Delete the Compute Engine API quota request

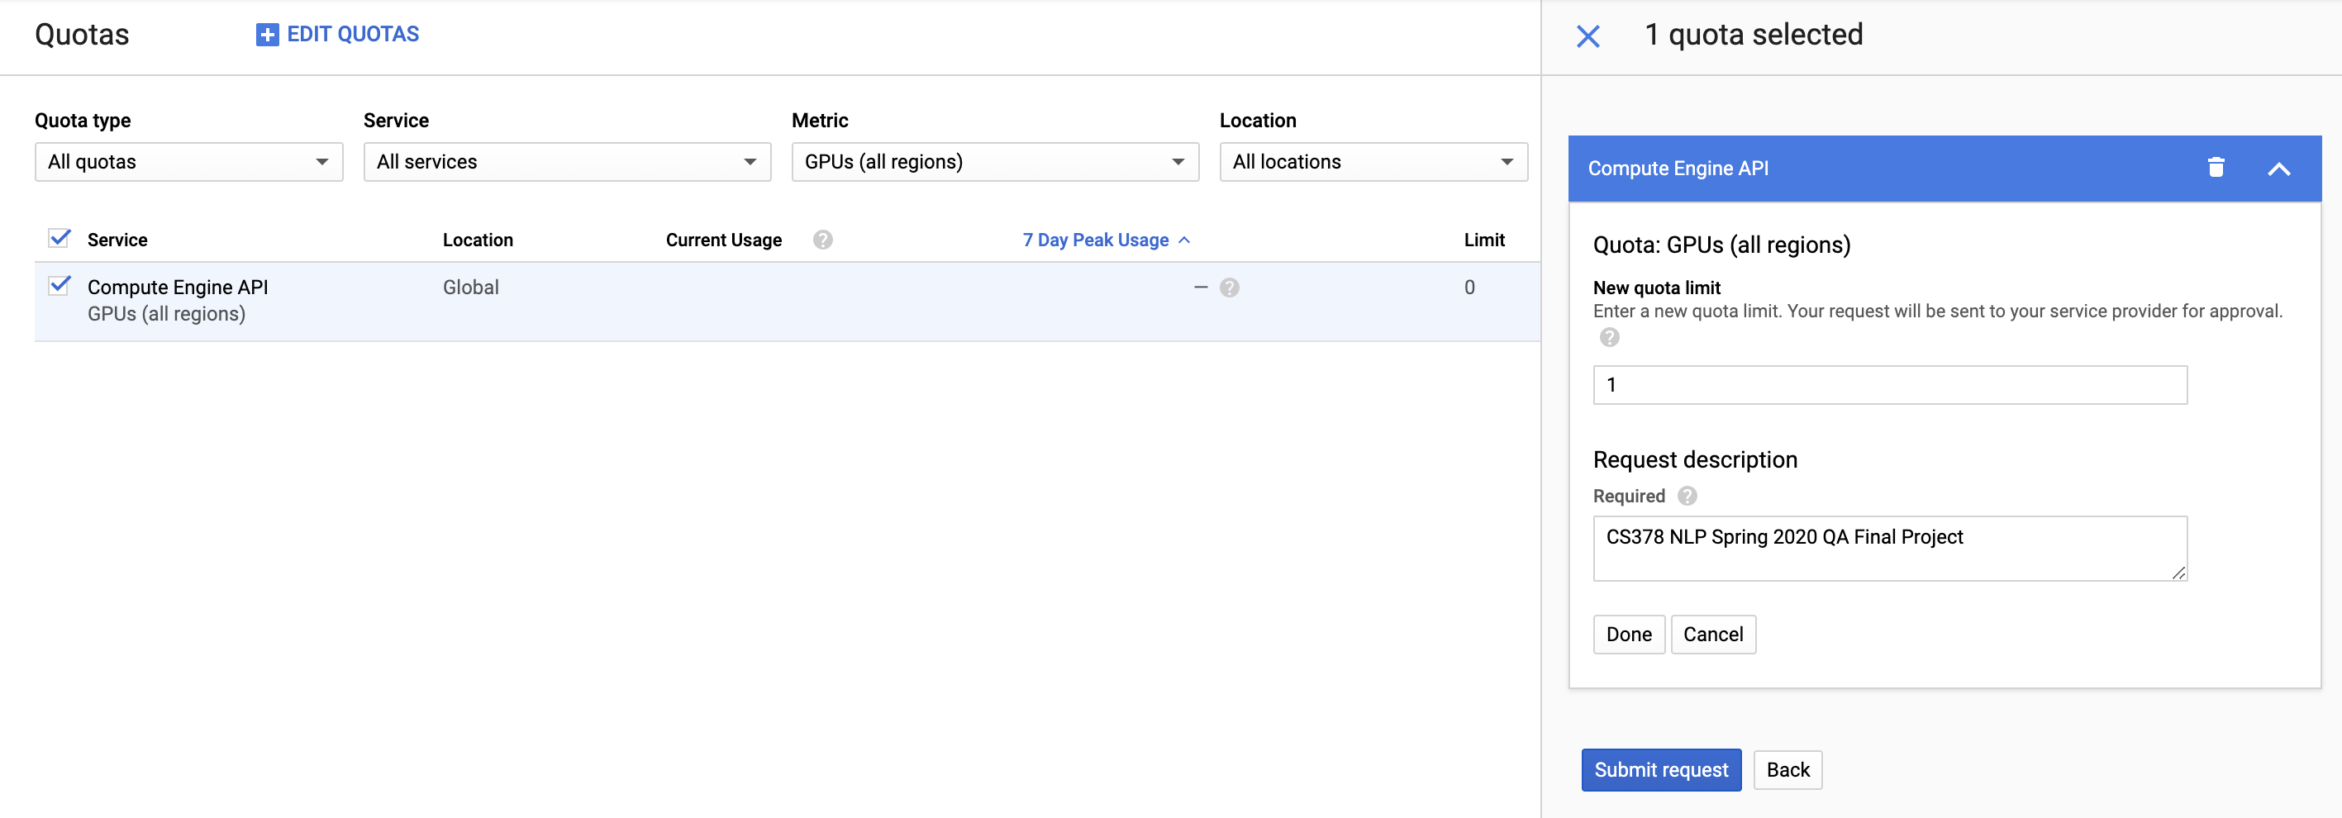click(x=2216, y=167)
